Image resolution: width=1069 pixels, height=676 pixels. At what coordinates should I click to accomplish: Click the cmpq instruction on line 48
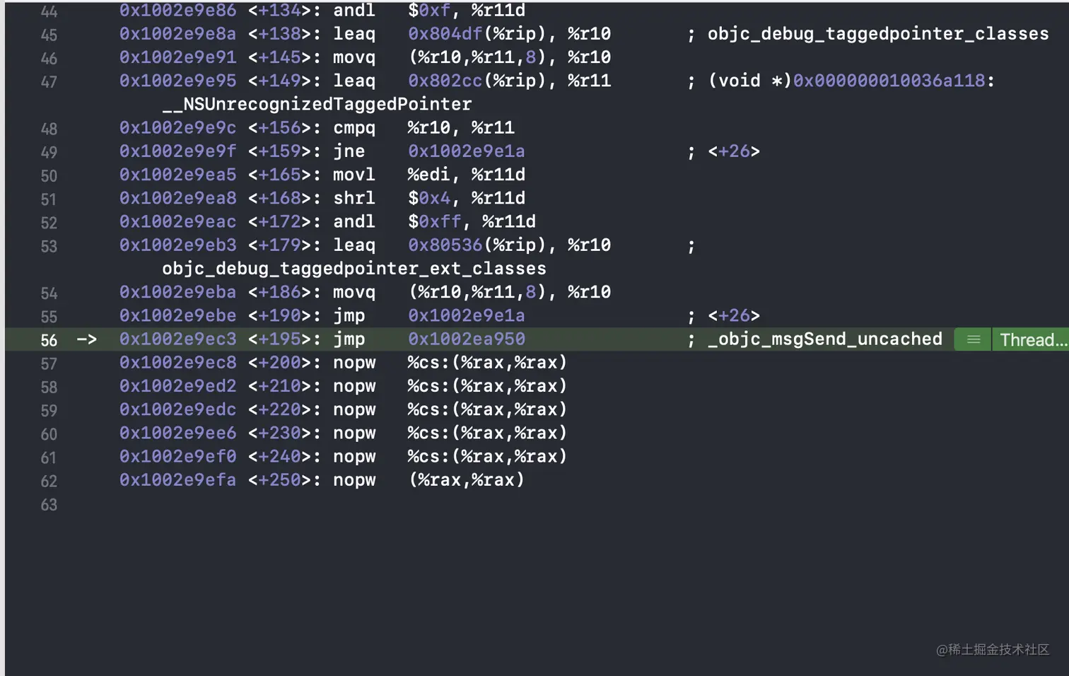(354, 127)
